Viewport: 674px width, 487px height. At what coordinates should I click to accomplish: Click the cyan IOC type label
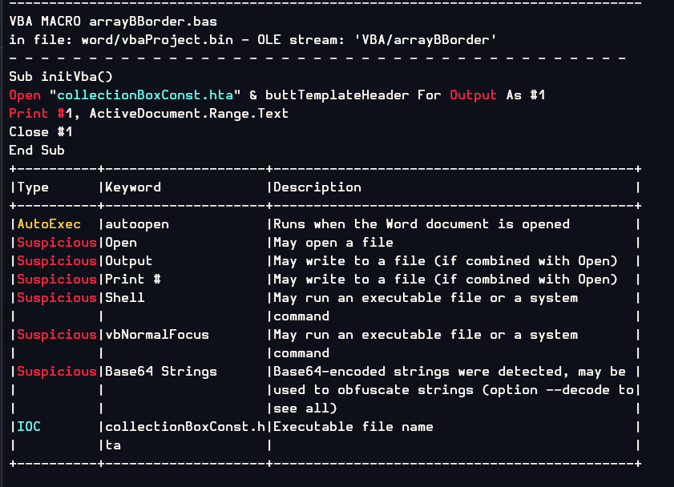tap(29, 427)
